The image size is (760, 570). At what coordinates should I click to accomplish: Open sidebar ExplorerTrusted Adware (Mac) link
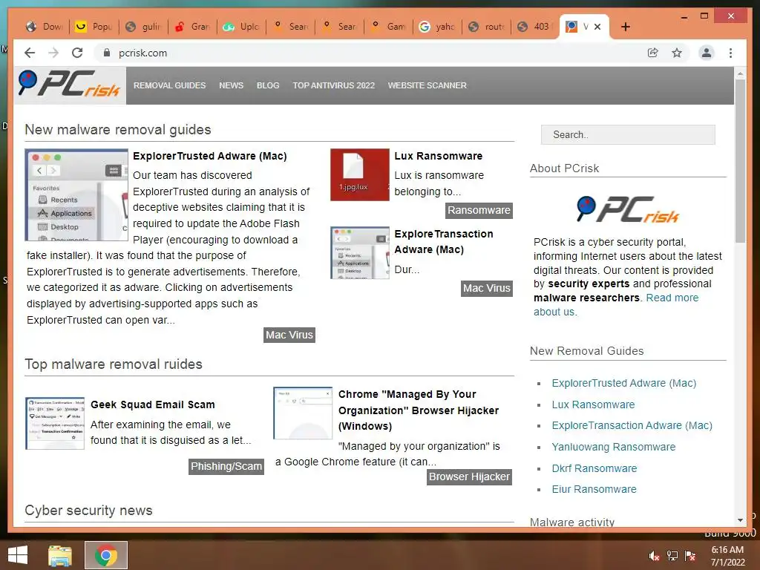tap(623, 384)
